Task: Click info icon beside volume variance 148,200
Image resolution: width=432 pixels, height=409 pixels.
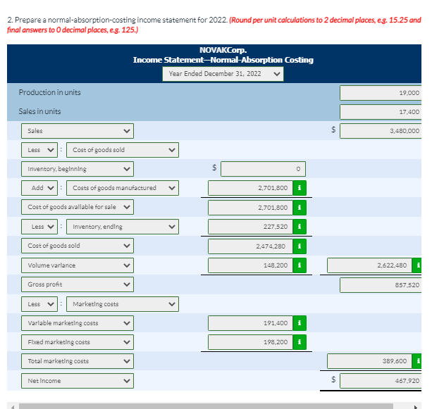Action: (300, 265)
